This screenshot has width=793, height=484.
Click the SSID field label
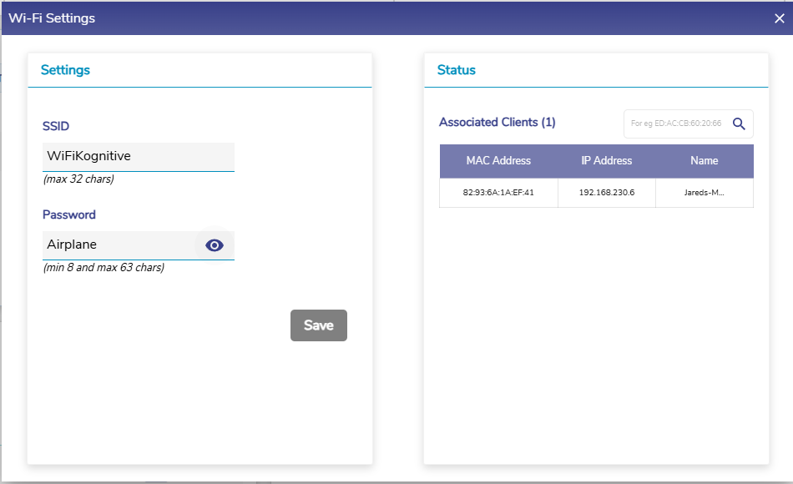click(x=56, y=127)
